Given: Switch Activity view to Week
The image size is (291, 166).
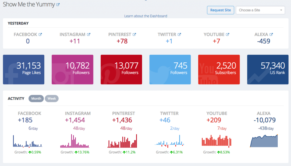Looking at the screenshot, I should pos(52,99).
